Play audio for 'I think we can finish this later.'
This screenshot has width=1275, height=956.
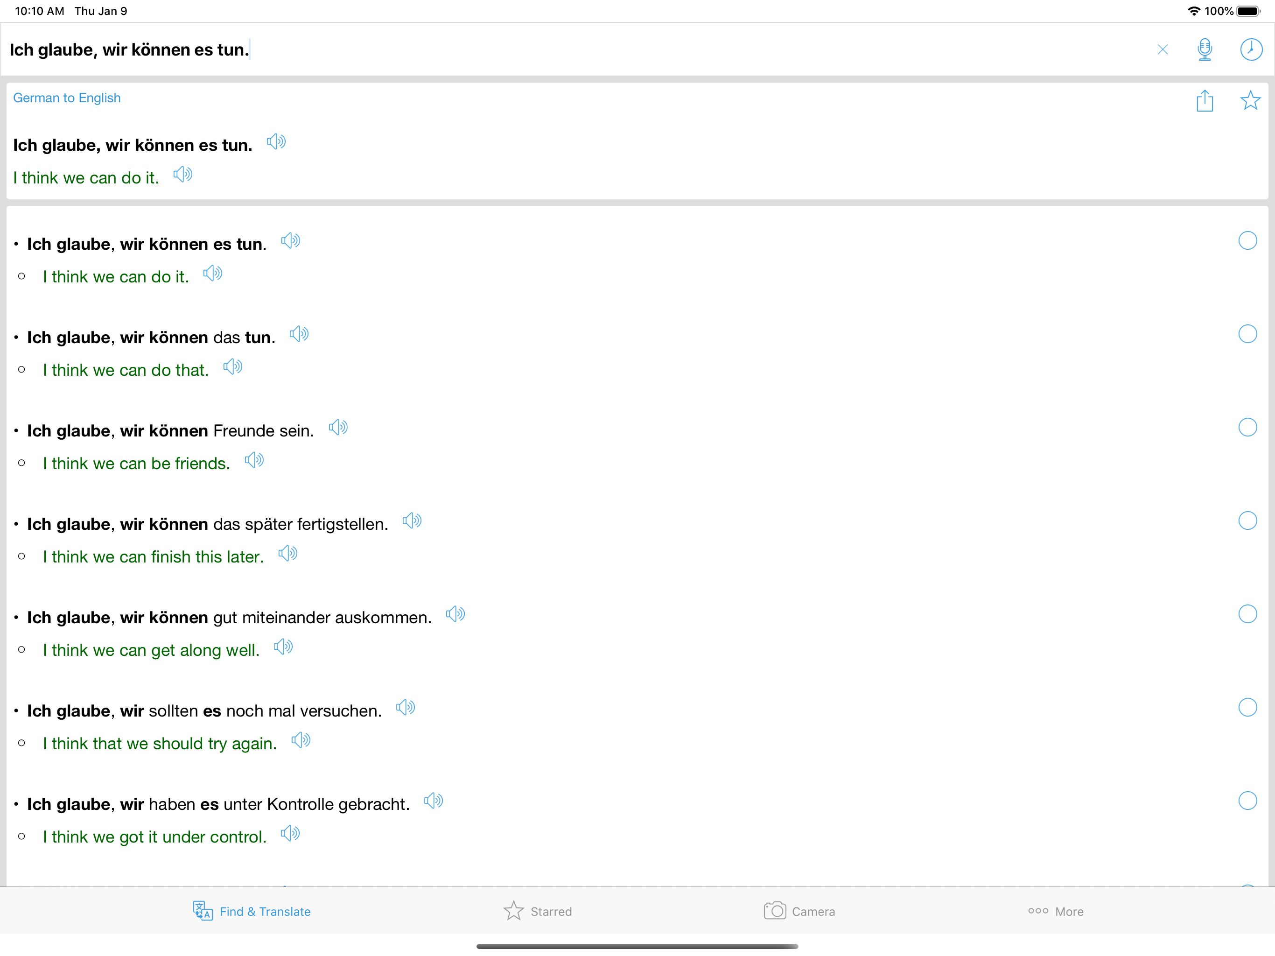287,554
